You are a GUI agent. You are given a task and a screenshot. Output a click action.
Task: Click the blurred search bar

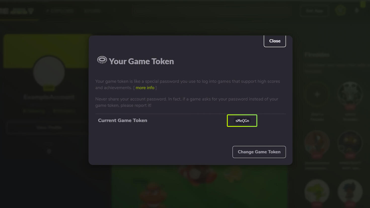click(x=211, y=11)
